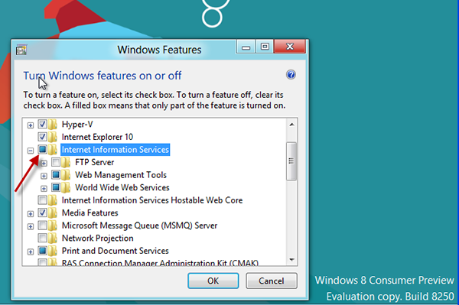Expand the World Wide Web Services node
The width and height of the screenshot is (459, 305).
[44, 188]
